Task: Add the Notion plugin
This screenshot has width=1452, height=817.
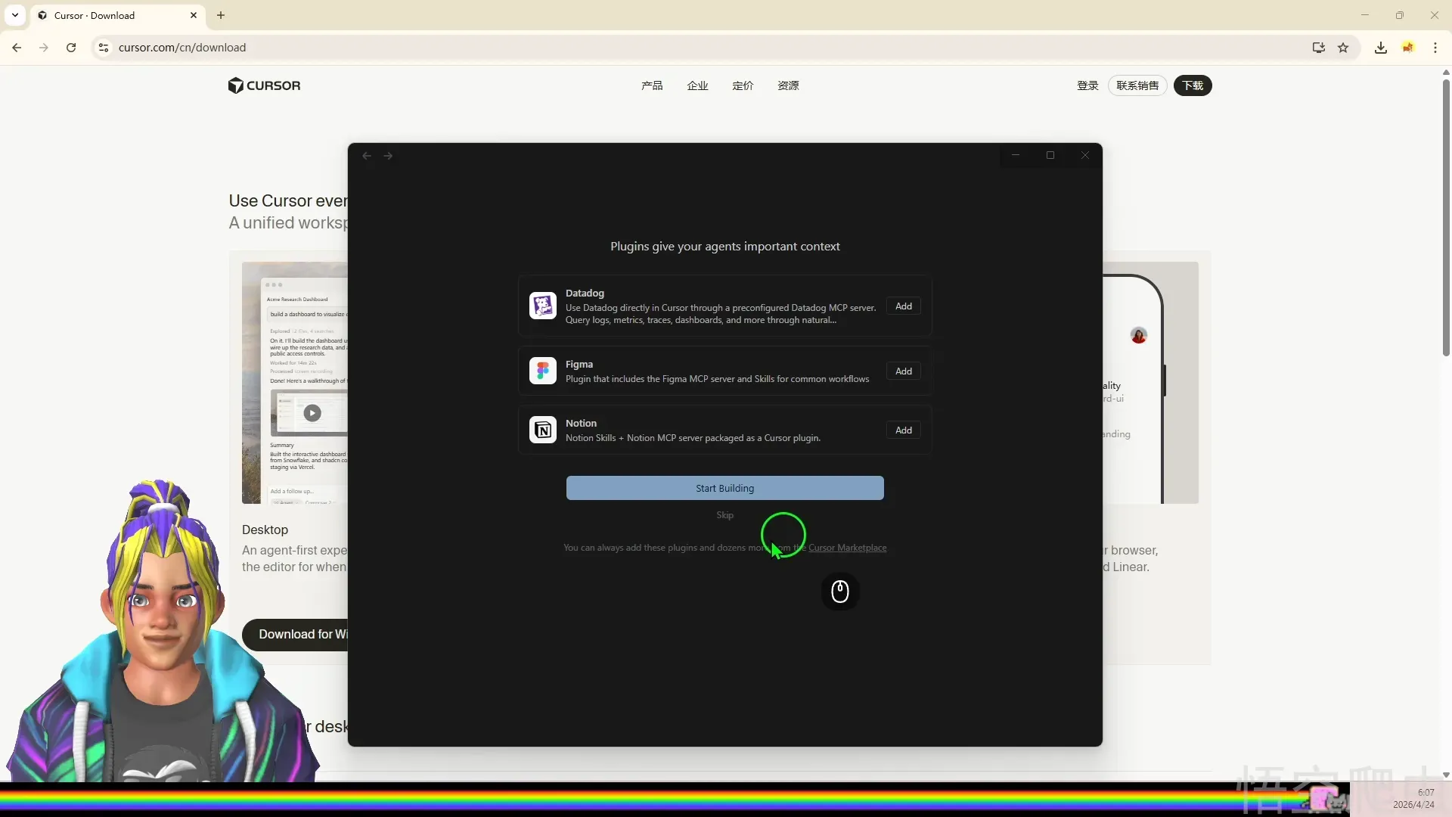Action: coord(903,430)
